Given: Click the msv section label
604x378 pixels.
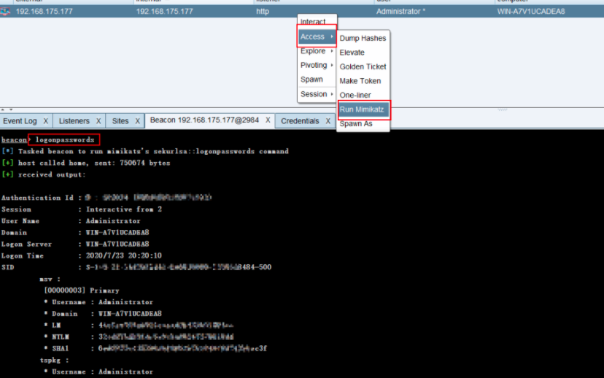Looking at the screenshot, I should pyautogui.click(x=50, y=279).
